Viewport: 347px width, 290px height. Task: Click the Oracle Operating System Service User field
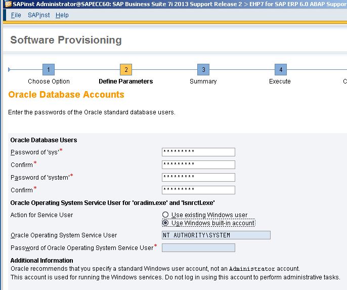(x=216, y=235)
